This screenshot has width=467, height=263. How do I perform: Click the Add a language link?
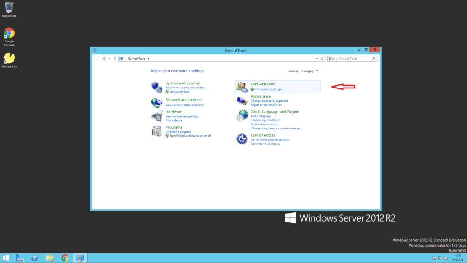pyautogui.click(x=261, y=116)
